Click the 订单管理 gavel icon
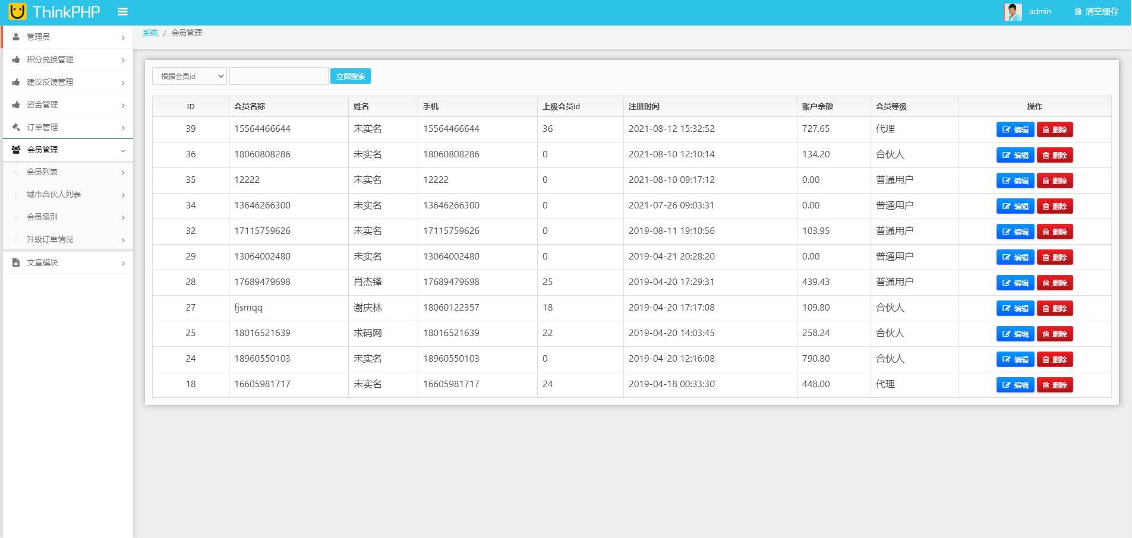This screenshot has height=538, width=1132. pos(16,127)
